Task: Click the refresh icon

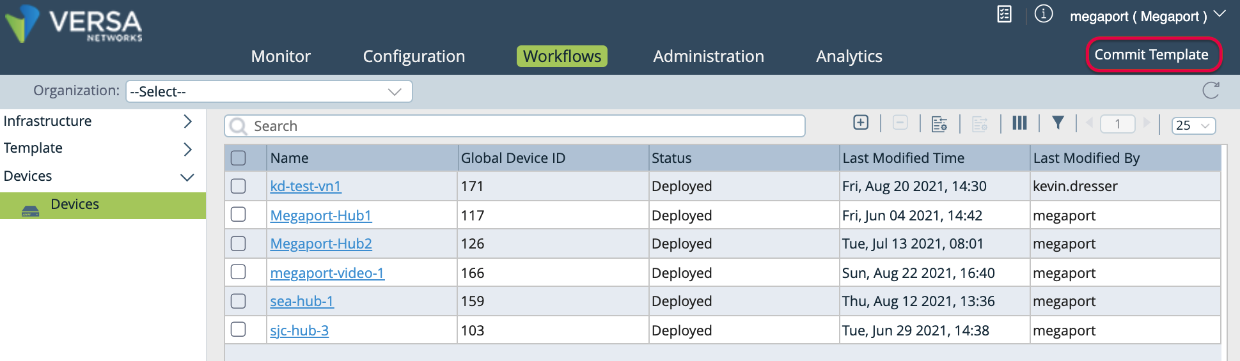Action: pyautogui.click(x=1211, y=91)
